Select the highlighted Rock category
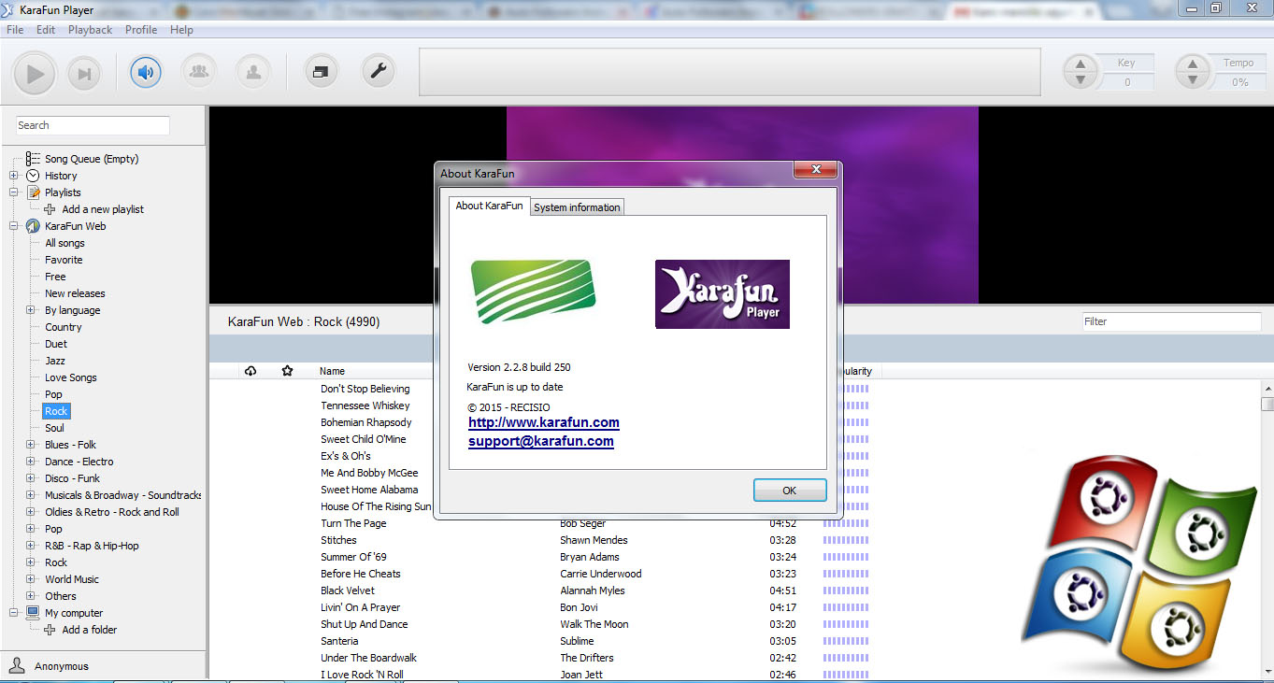The width and height of the screenshot is (1274, 683). coord(56,411)
